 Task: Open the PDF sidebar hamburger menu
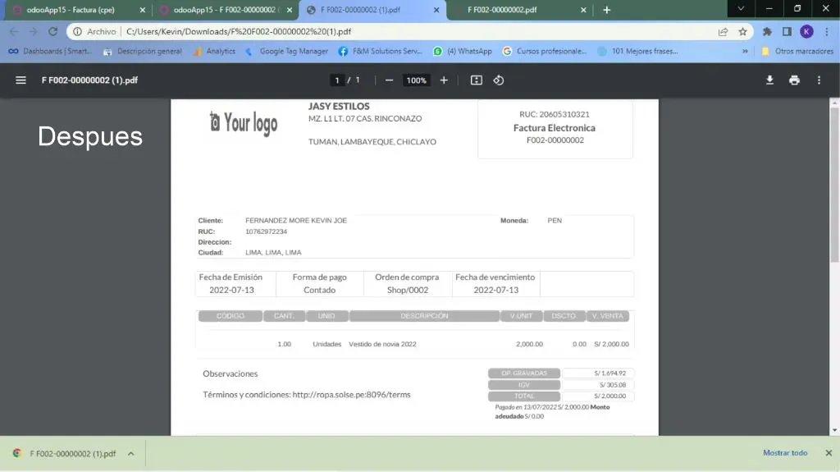click(x=21, y=80)
